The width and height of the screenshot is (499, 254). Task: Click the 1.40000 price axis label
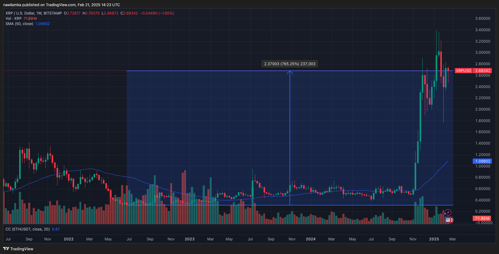483,143
